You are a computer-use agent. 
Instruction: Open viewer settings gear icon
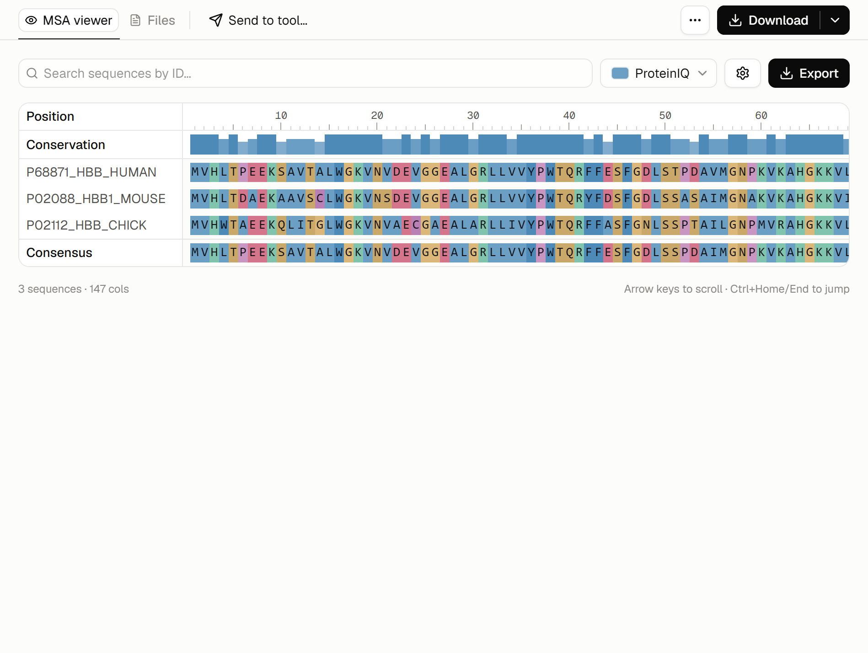tap(743, 73)
